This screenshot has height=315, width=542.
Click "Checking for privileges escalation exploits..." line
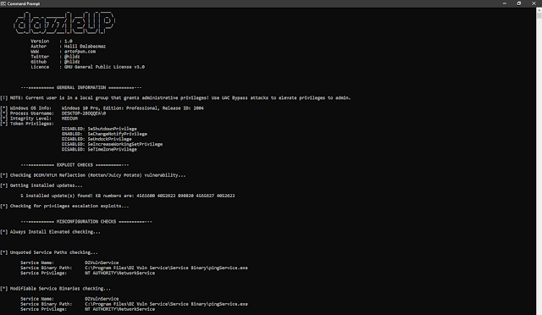[x=64, y=206]
